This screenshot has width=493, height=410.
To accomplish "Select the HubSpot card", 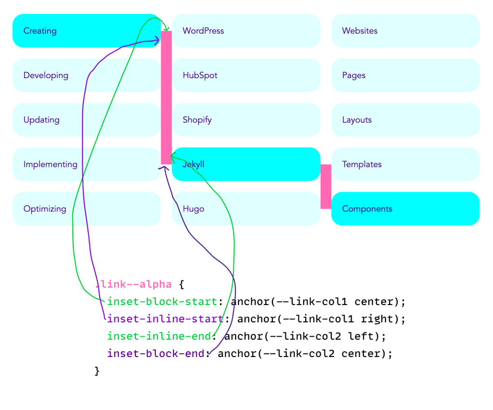I will [246, 75].
